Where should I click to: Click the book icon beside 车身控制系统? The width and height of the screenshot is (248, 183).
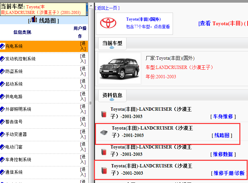tap(3, 159)
